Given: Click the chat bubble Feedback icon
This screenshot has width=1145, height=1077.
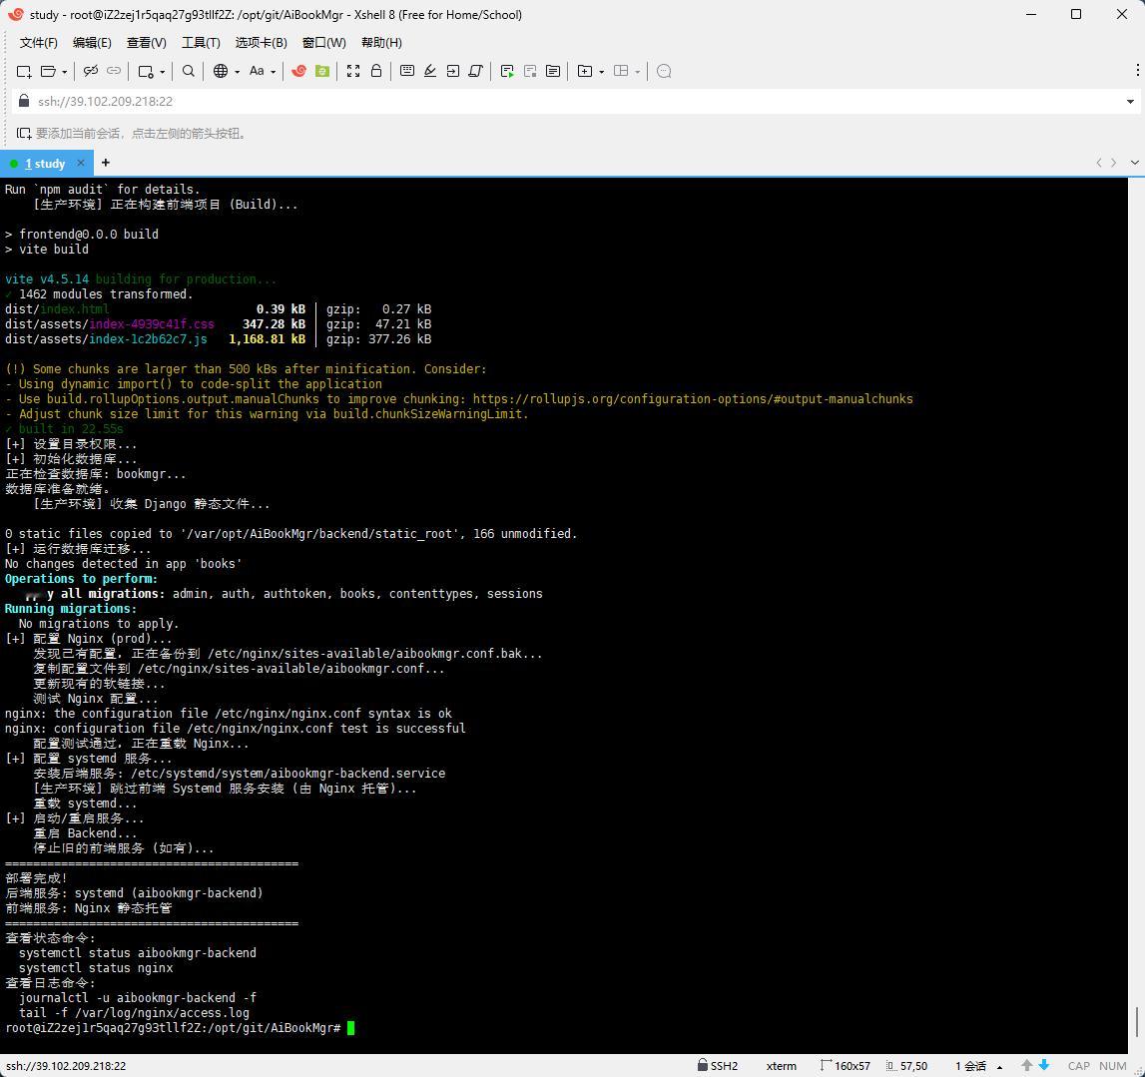Looking at the screenshot, I should [664, 71].
